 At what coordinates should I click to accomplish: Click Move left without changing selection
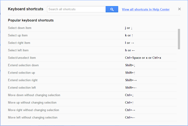[33, 118]
